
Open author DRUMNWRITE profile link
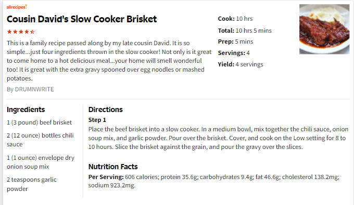[34, 89]
